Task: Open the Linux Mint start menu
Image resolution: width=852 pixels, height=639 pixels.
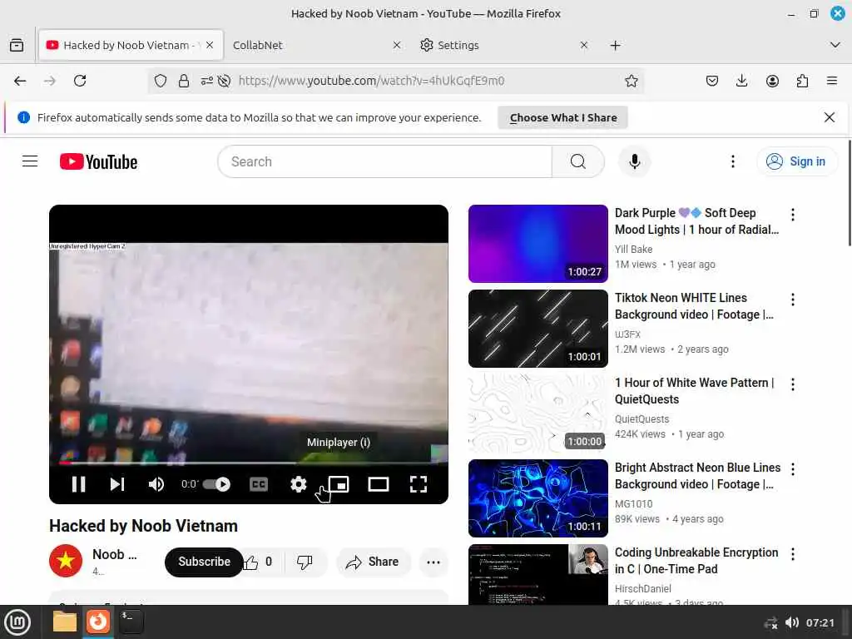Action: click(x=17, y=622)
